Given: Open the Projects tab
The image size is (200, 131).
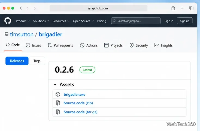Looking at the screenshot, I should 113,45.
